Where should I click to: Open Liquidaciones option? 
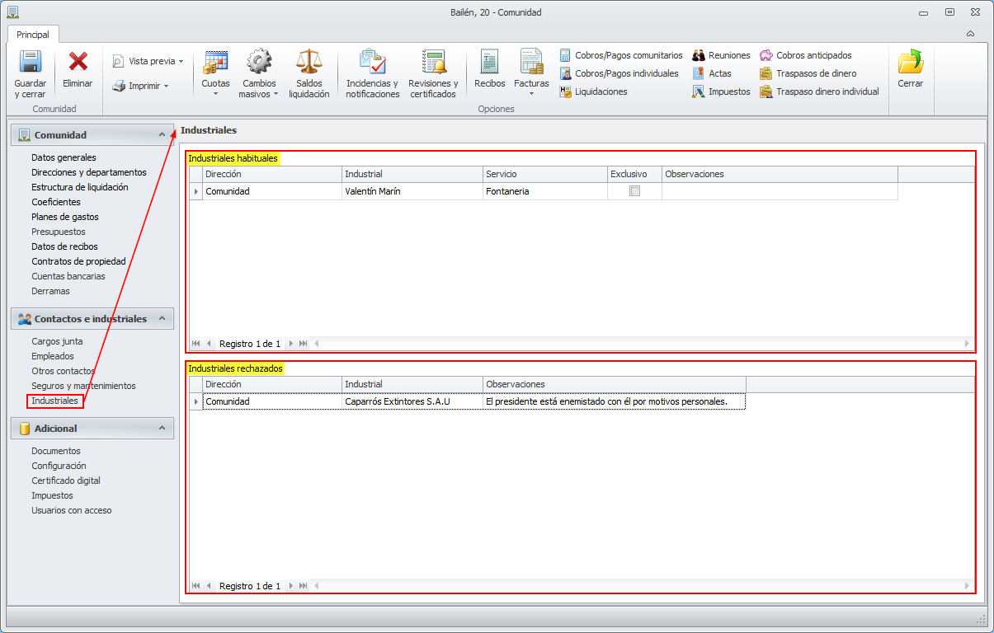click(593, 91)
